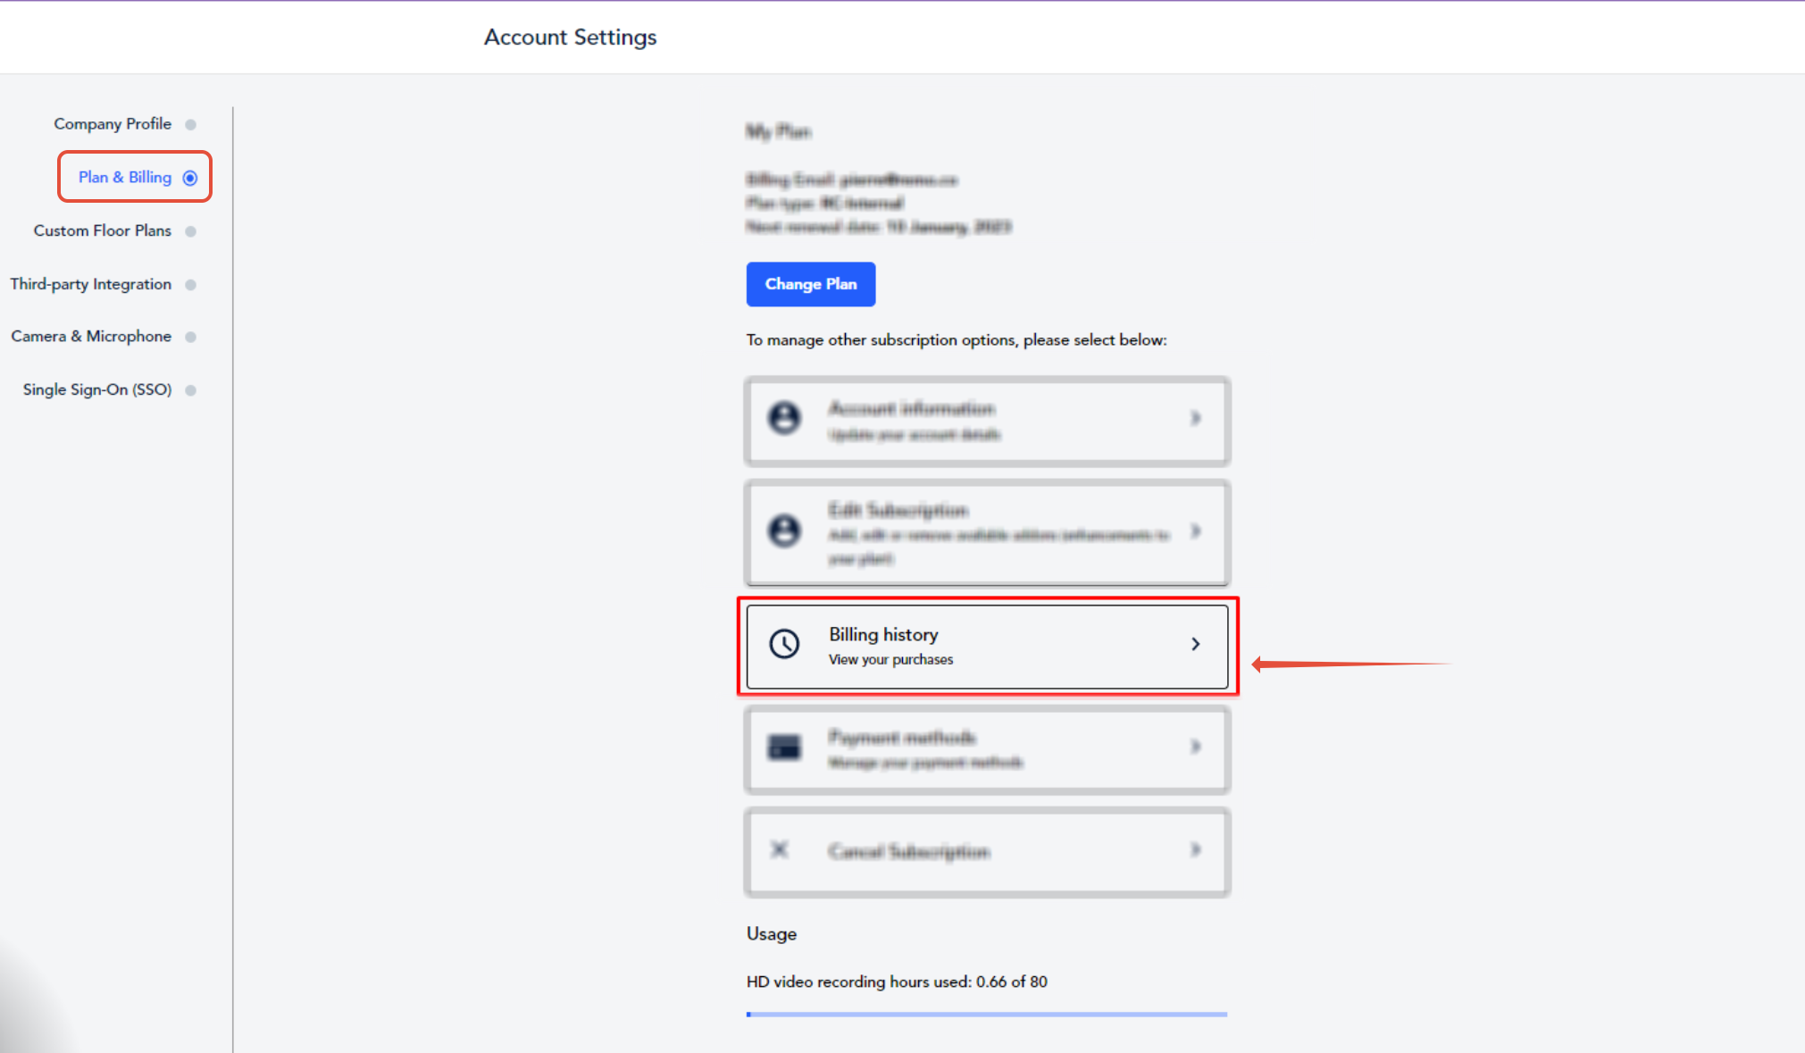Expand Account information with its chevron
1805x1053 pixels.
(x=1195, y=418)
